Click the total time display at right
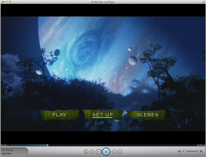206x157 pixels. coord(201,145)
